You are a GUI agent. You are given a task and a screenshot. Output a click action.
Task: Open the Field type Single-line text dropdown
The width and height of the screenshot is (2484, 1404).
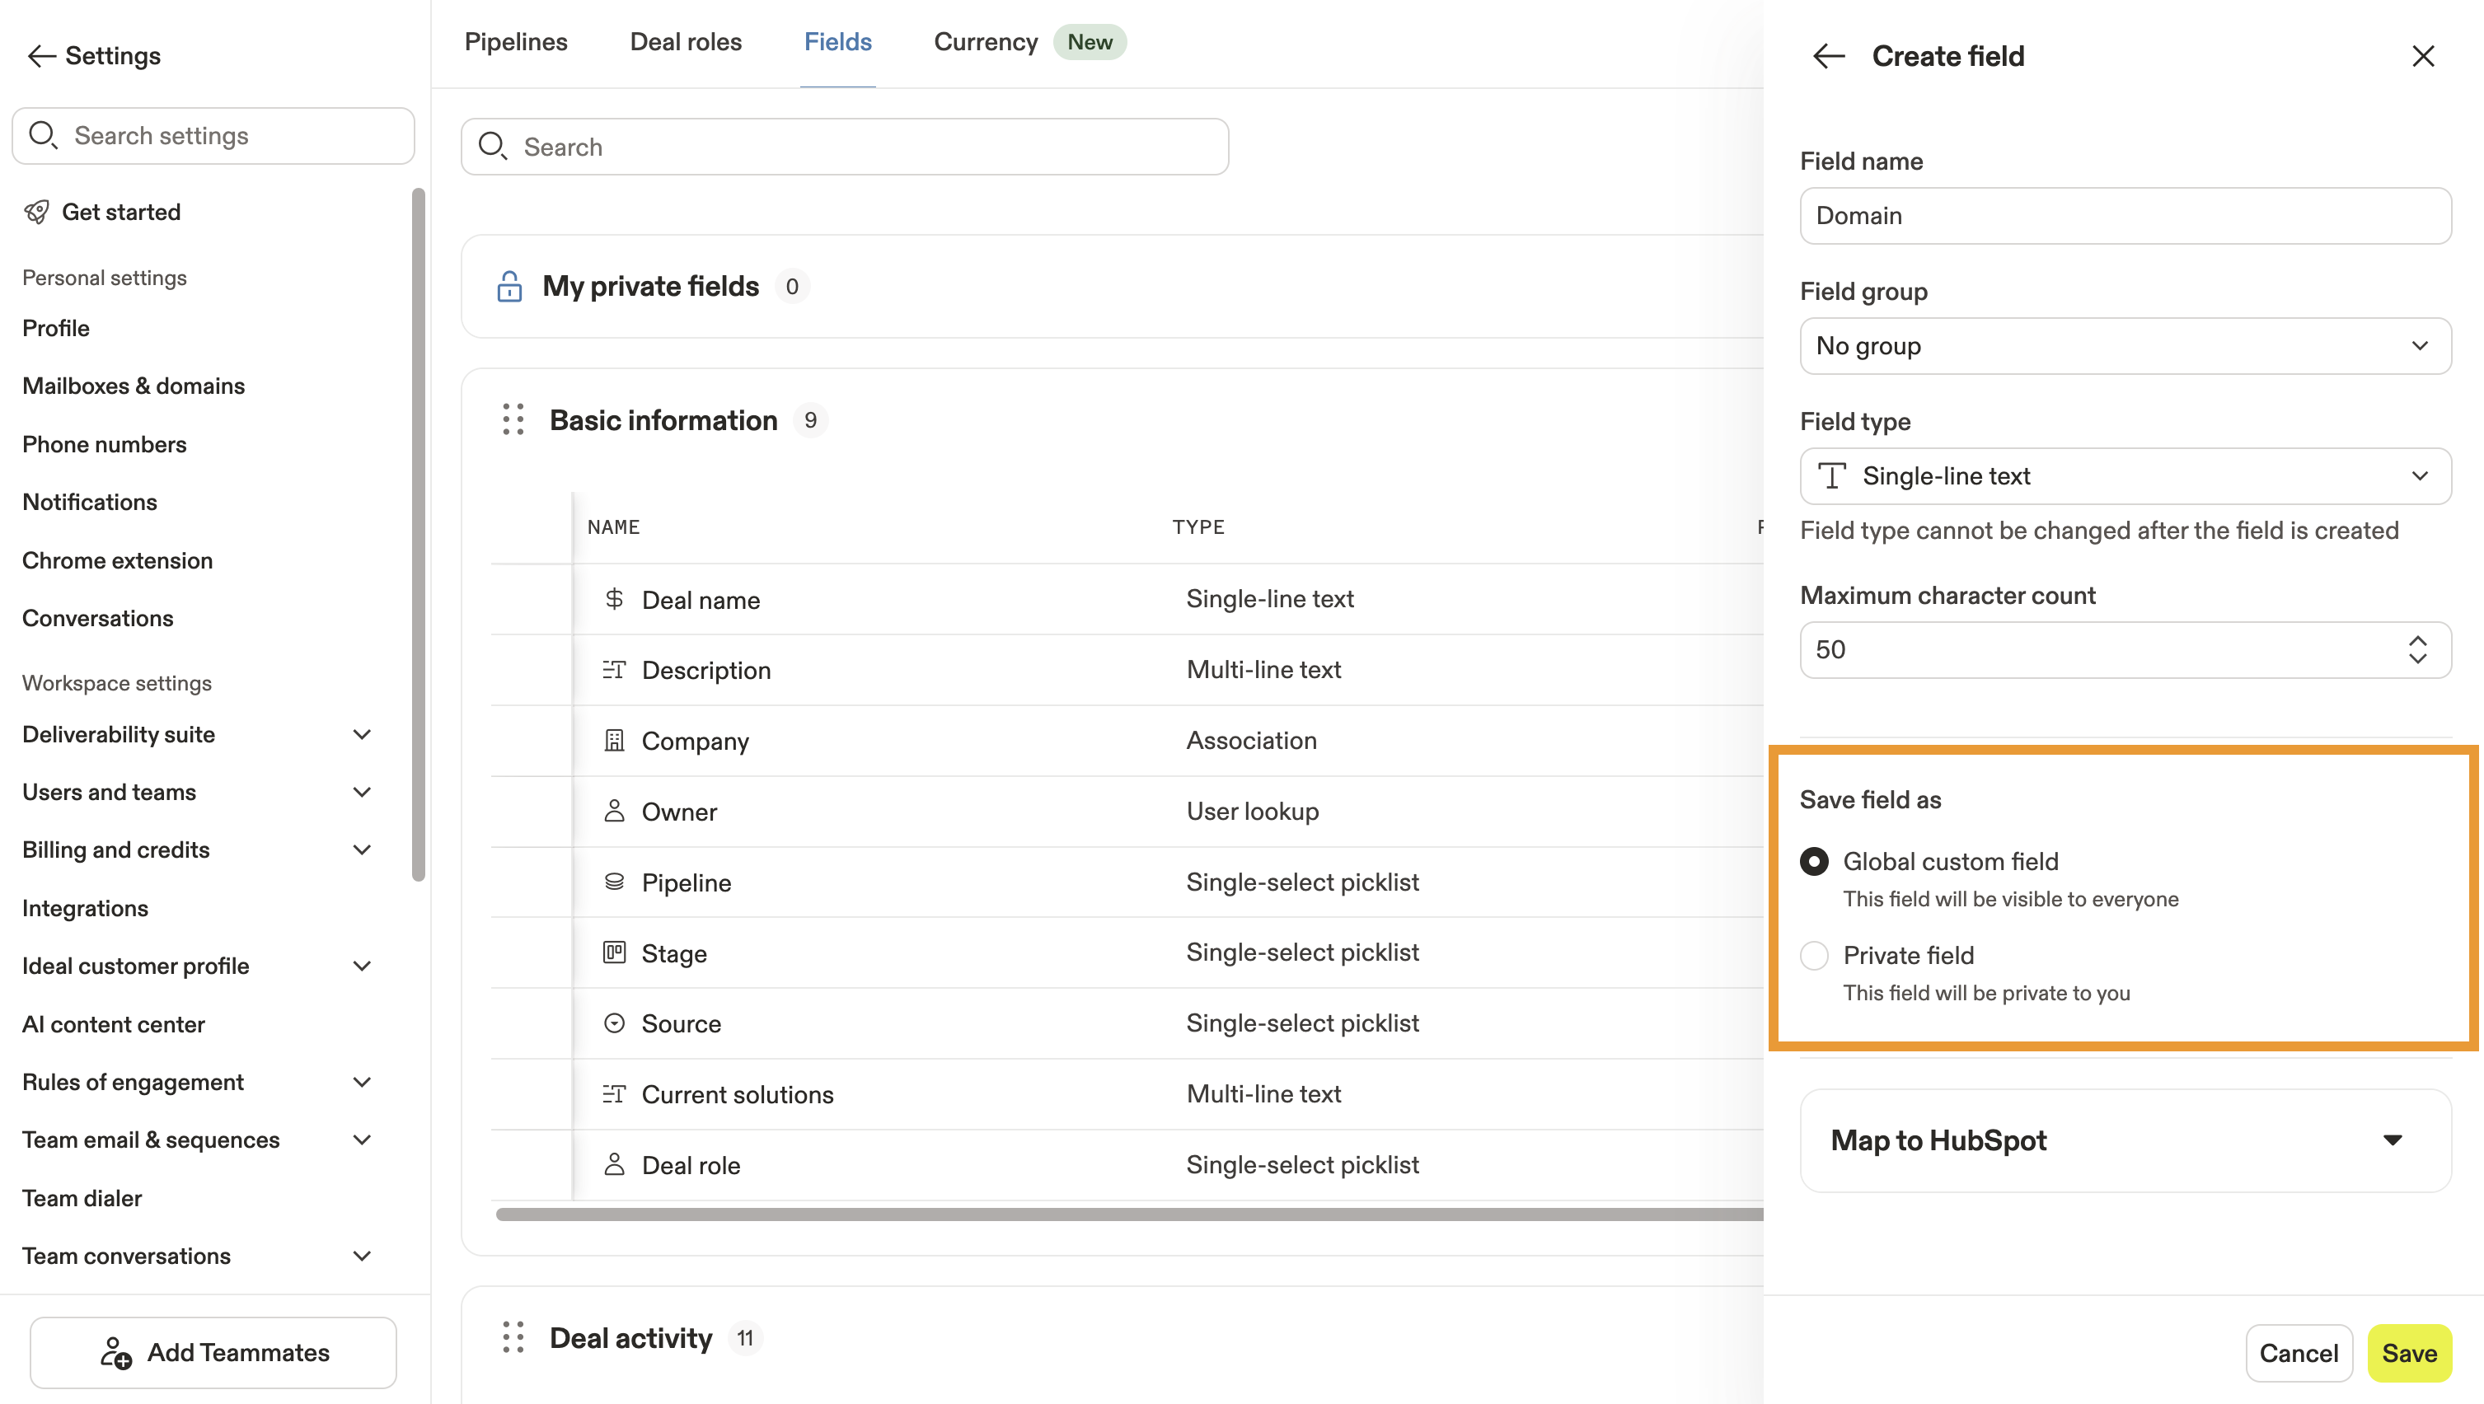coord(2125,476)
